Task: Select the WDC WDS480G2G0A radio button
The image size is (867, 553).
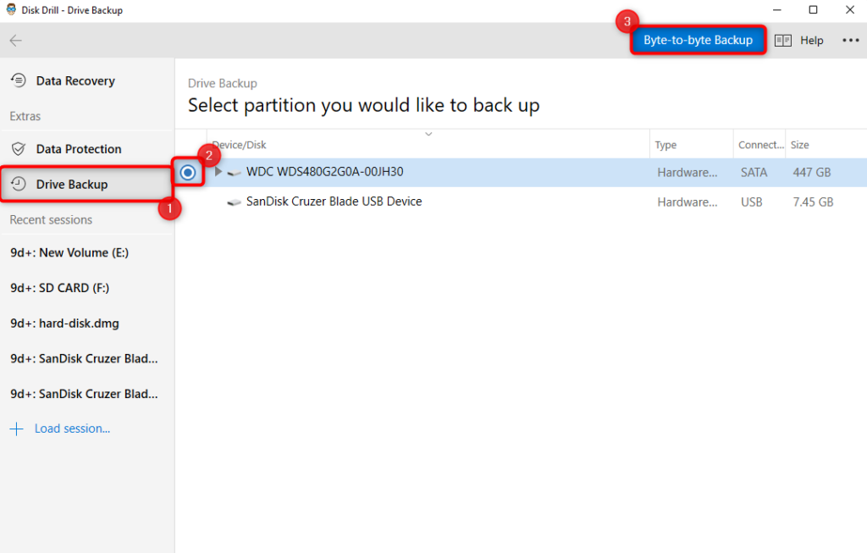Action: [x=187, y=173]
